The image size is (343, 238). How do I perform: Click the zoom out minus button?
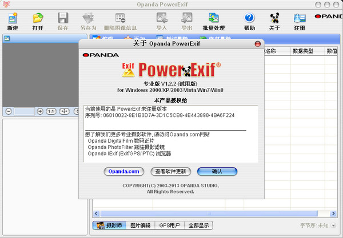pyautogui.click(x=8, y=111)
